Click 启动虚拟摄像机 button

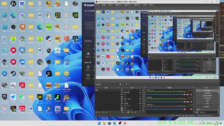207,96
